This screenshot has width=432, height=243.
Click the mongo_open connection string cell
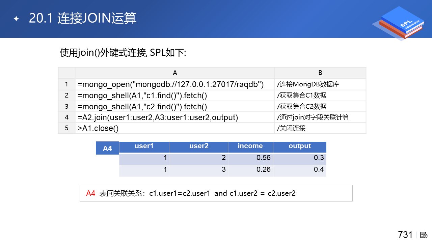tap(175, 84)
